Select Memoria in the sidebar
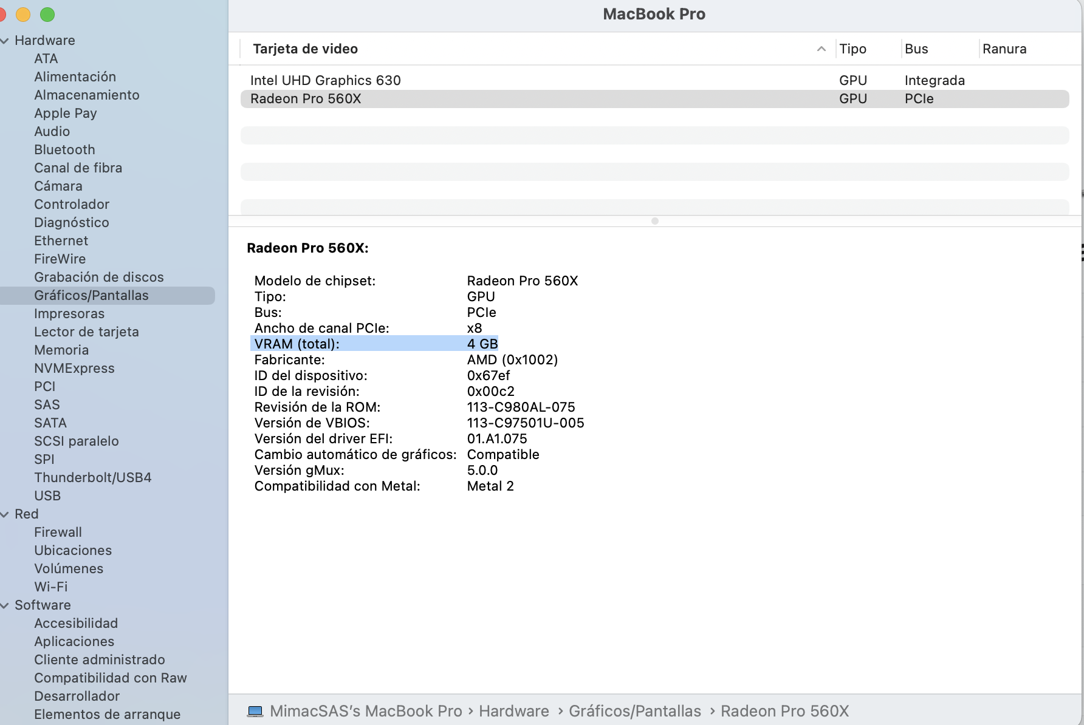 (x=61, y=350)
